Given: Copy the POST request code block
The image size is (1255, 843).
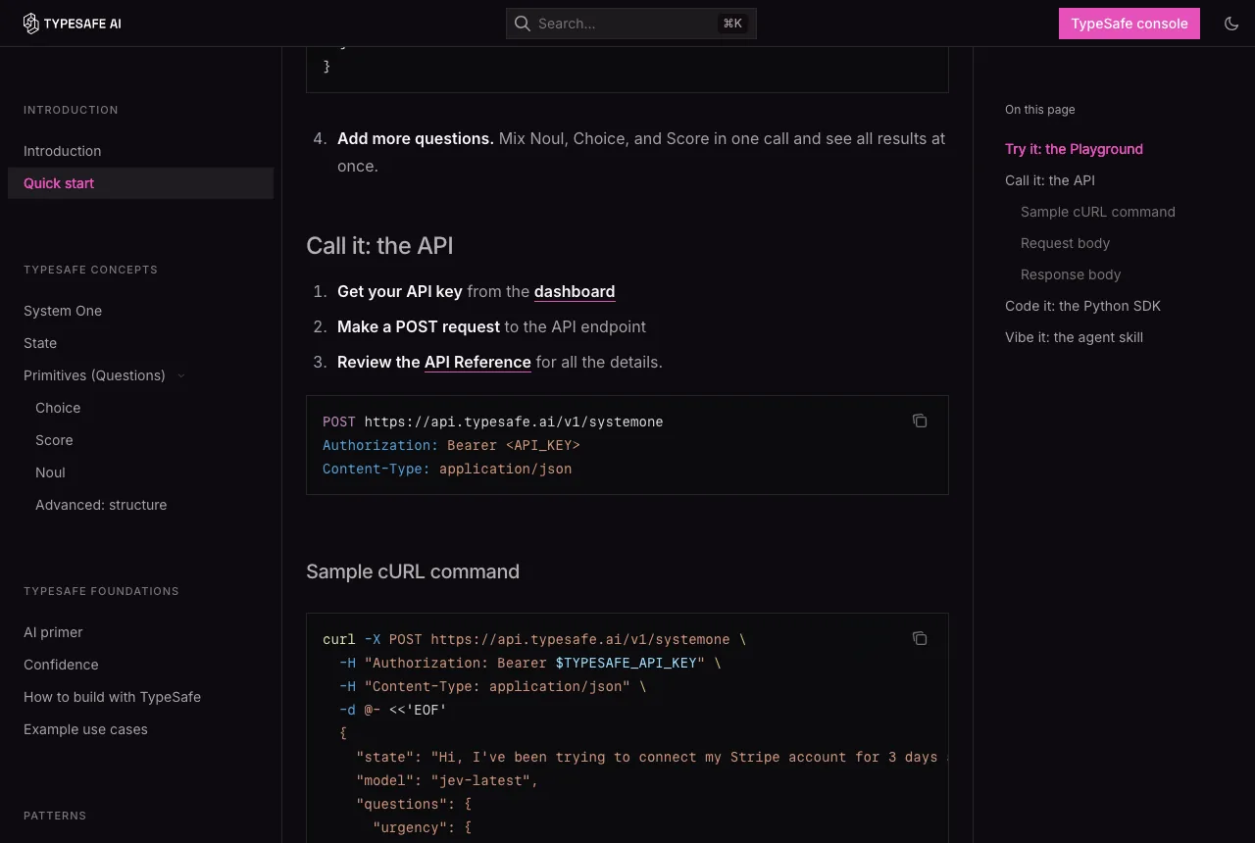Looking at the screenshot, I should (920, 421).
